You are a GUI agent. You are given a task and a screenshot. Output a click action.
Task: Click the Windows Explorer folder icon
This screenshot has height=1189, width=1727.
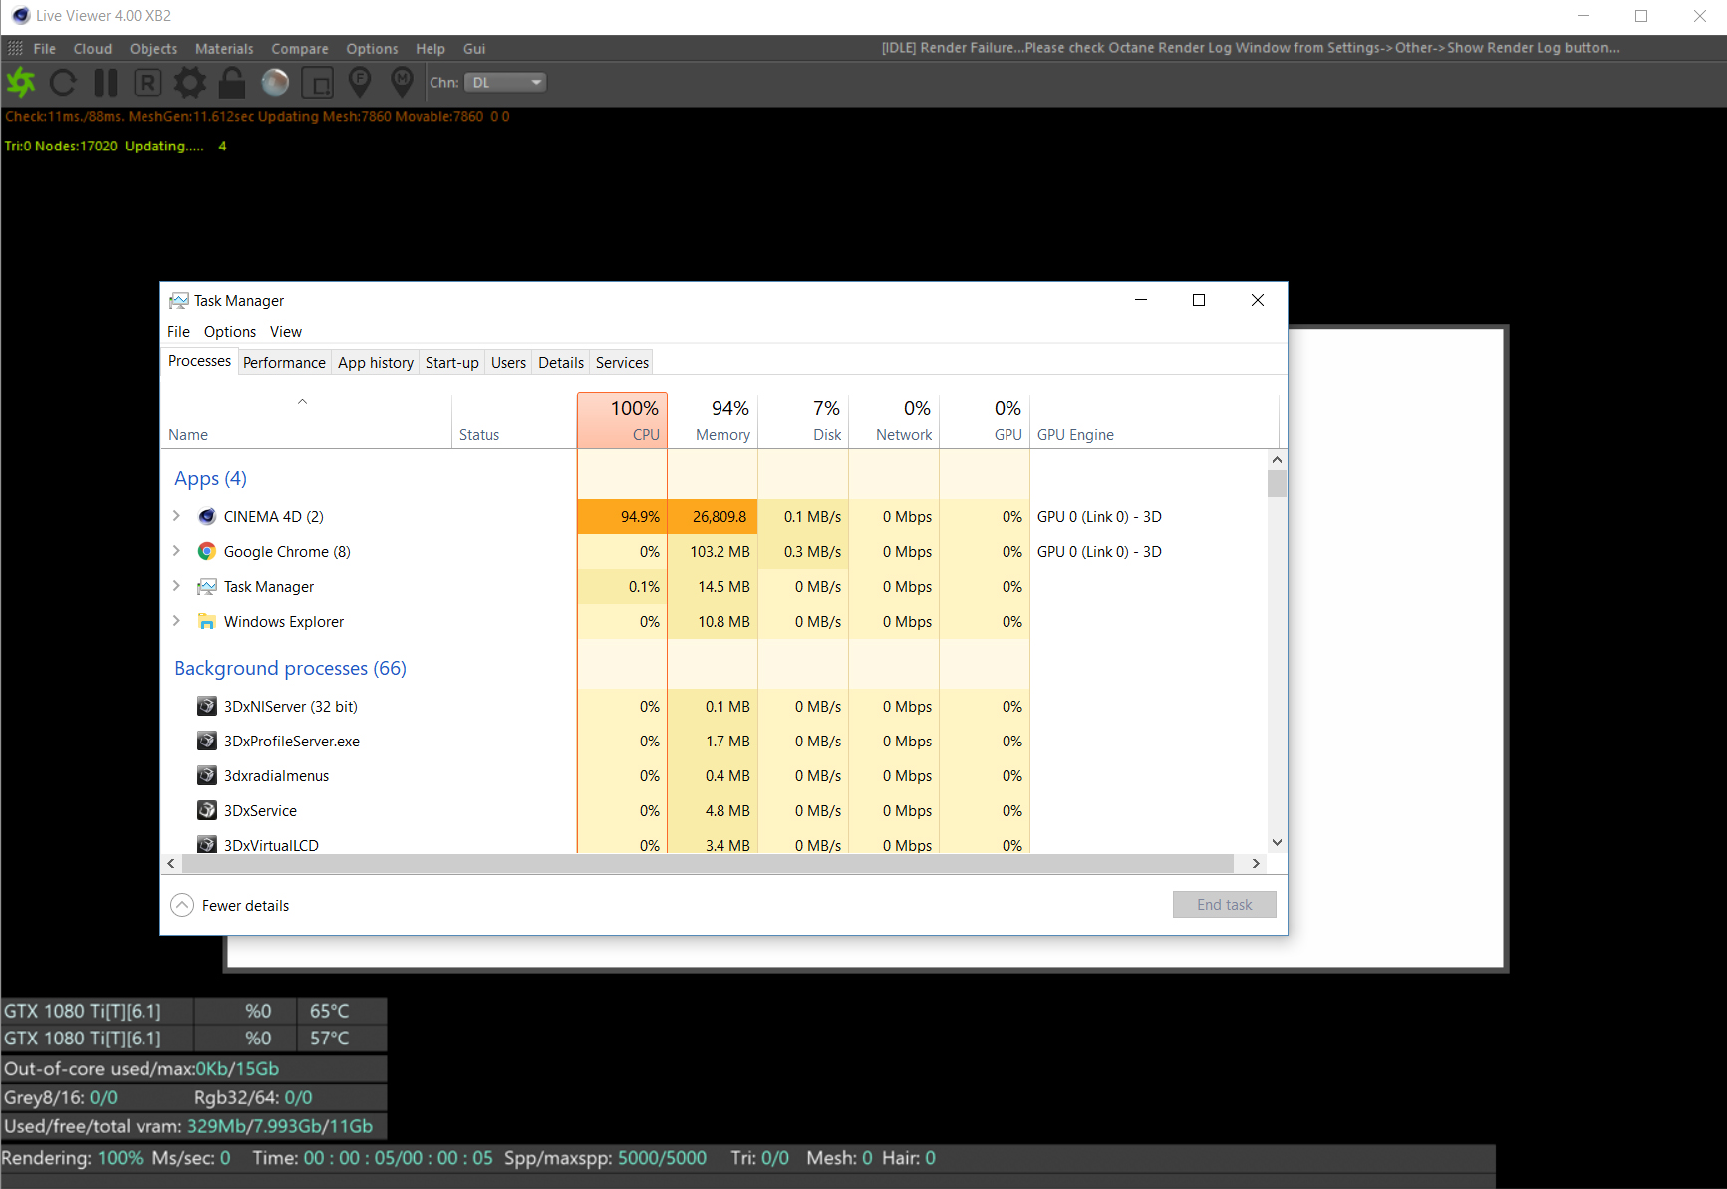coord(207,621)
